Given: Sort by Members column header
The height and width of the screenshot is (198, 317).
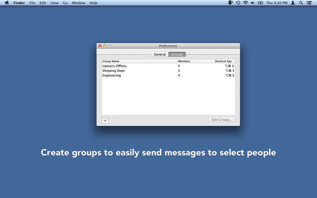Looking at the screenshot, I should [x=185, y=61].
